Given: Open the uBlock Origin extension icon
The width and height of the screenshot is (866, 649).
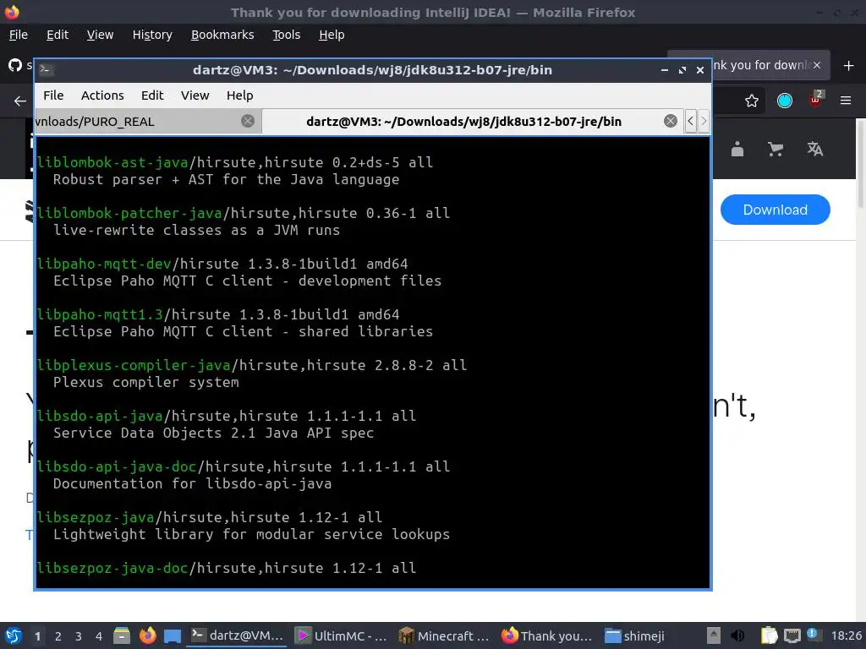Looking at the screenshot, I should click(x=815, y=100).
